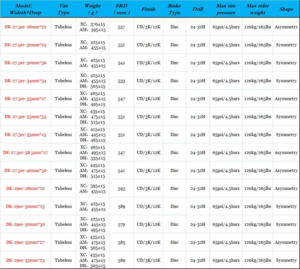The image size is (300, 269).
Task: Click the Weight (g) column header
Action: tap(93, 9)
